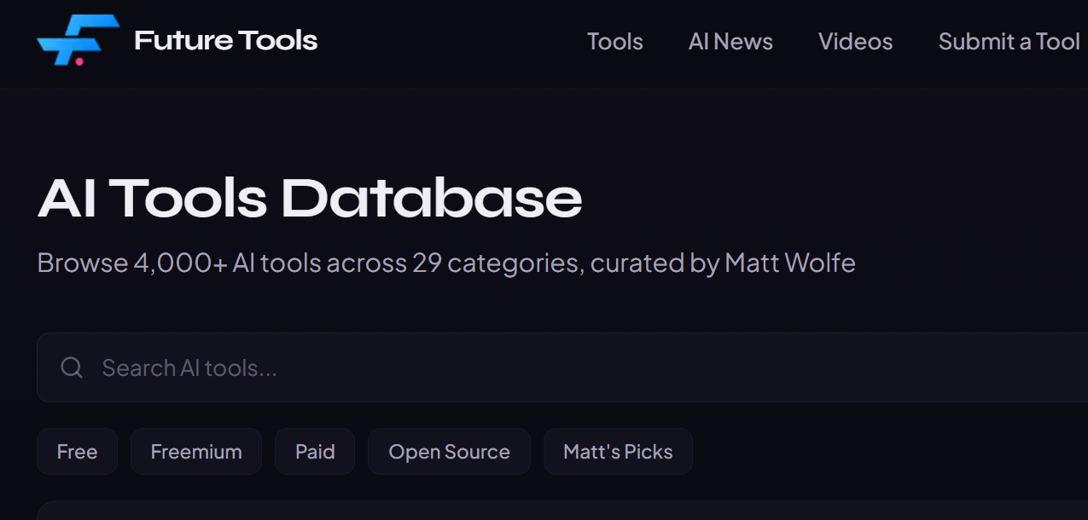Filter tools by Matt's Picks
The width and height of the screenshot is (1088, 520).
pos(618,451)
